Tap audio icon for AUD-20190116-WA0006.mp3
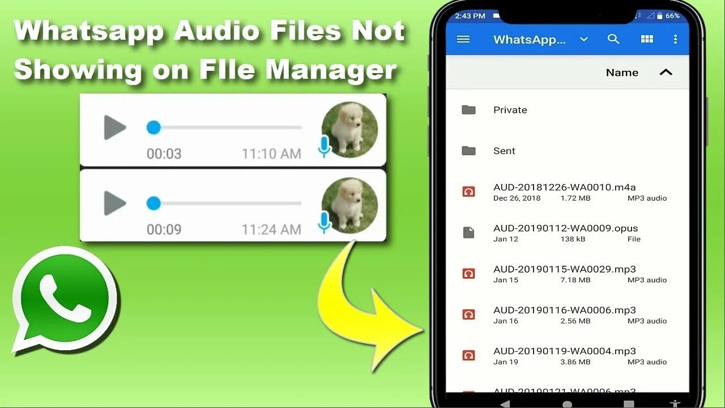Viewport: 725px width, 408px height. 468,314
